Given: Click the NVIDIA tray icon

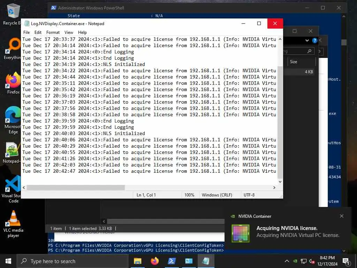Looking at the screenshot, I should click(295, 261).
